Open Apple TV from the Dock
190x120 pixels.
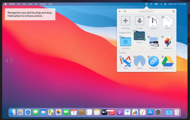point(104,112)
